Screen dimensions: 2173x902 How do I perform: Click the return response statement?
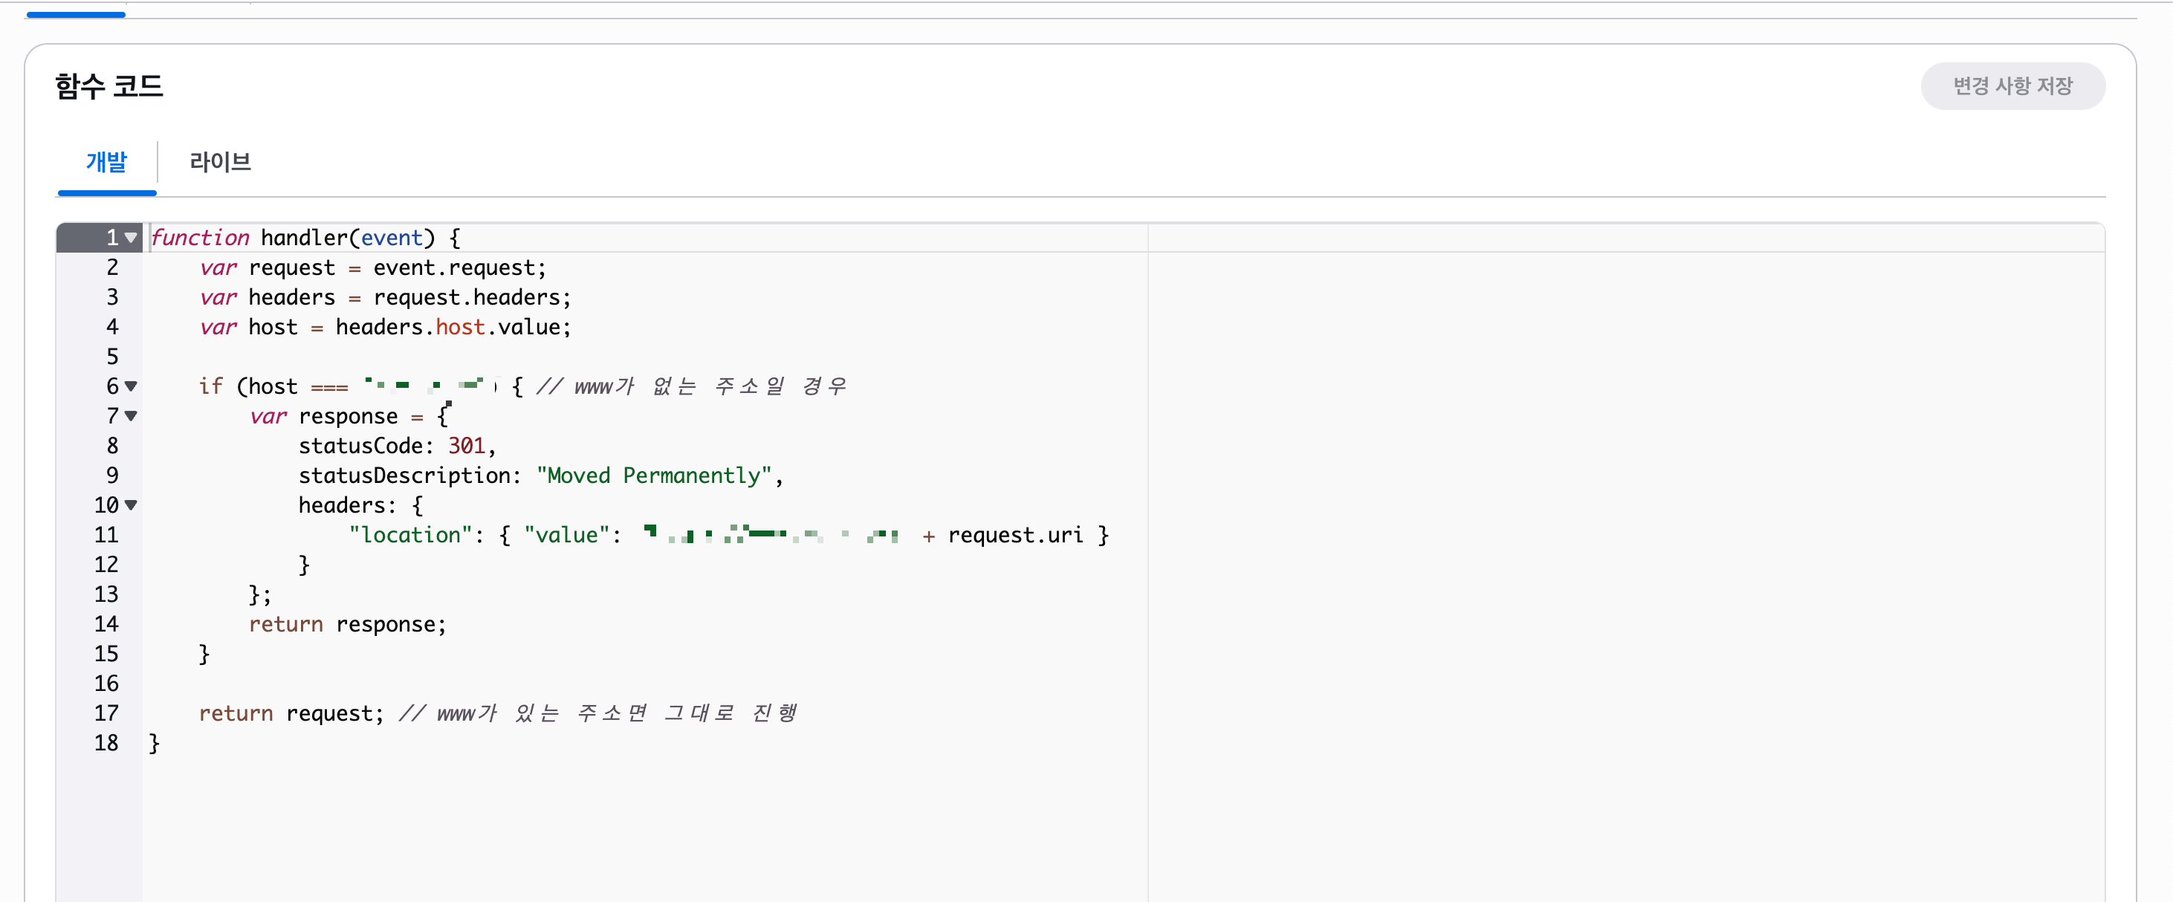[347, 624]
